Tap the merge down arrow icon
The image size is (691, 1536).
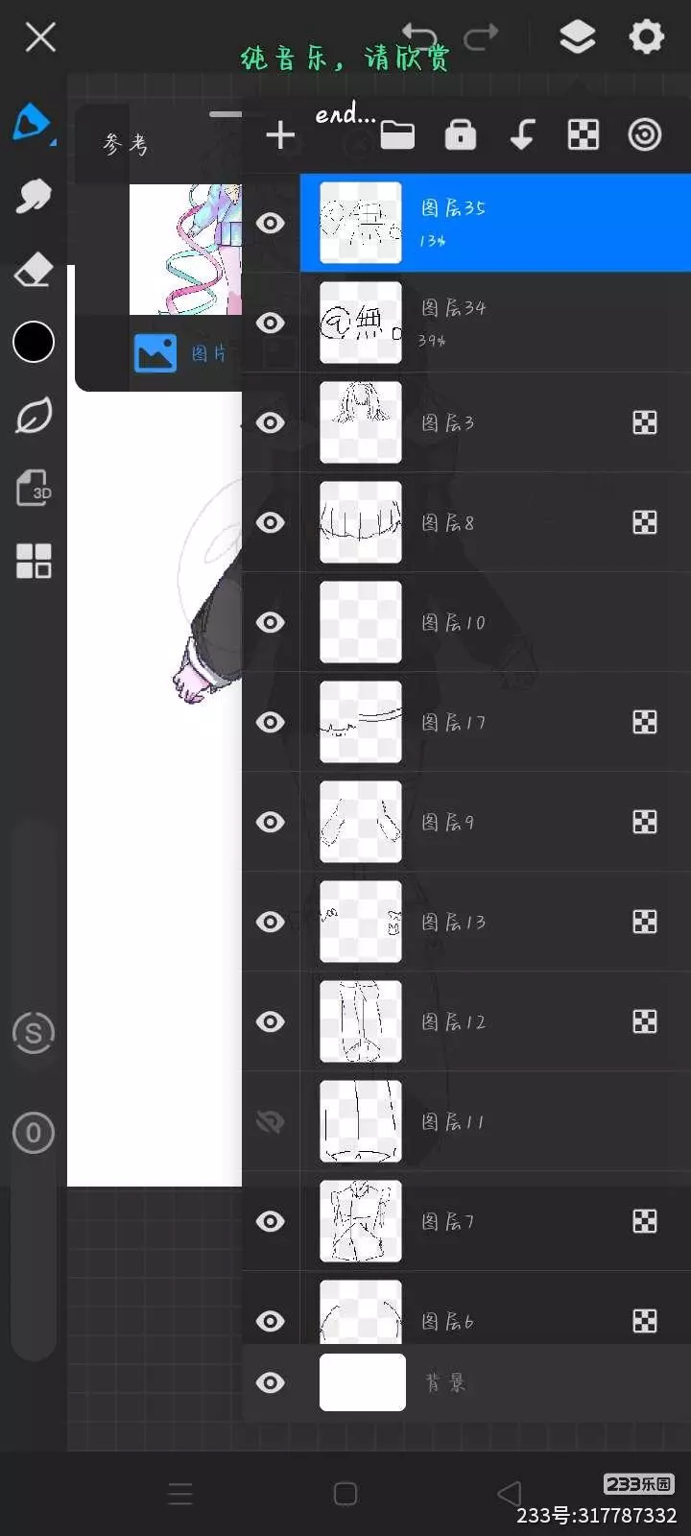pyautogui.click(x=522, y=135)
